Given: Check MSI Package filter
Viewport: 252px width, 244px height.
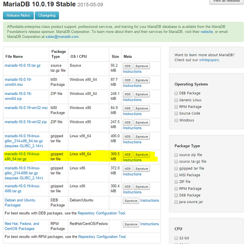Looking at the screenshot, I should [x=176, y=175].
